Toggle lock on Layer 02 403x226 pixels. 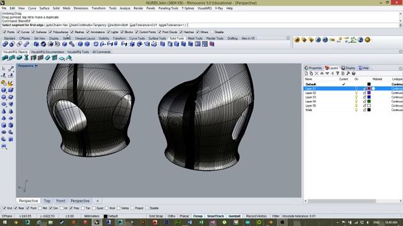coord(365,93)
